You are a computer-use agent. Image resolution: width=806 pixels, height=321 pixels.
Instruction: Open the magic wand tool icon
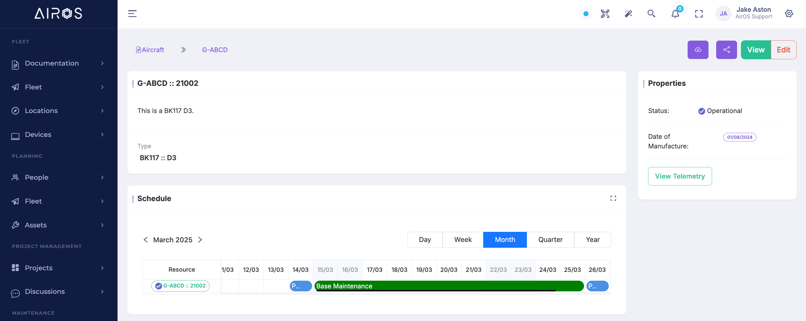point(628,14)
